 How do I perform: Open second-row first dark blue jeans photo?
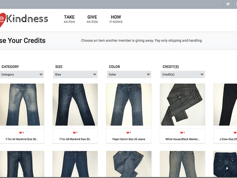point(22,164)
